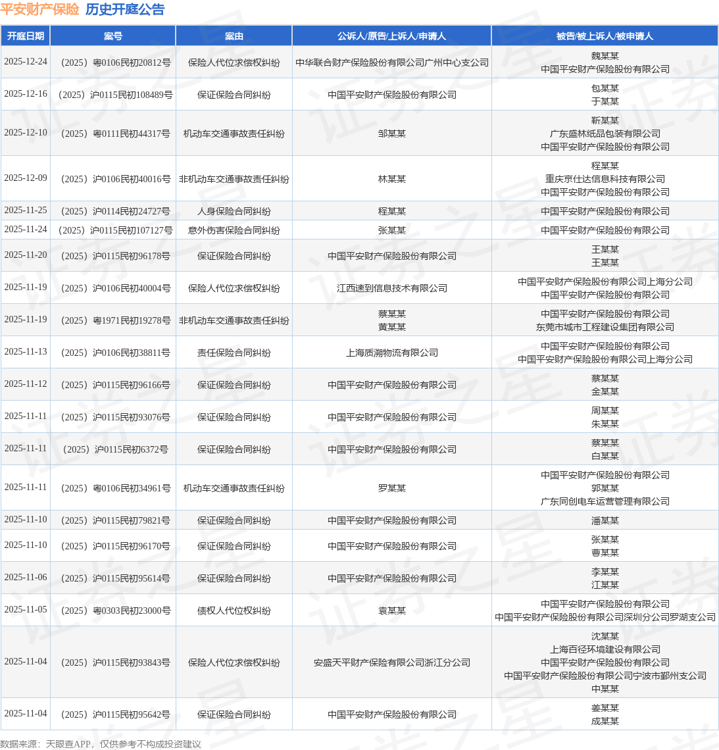Viewport: 719px width, 750px height.
Task: Click defendant 包某某
Action: point(605,88)
